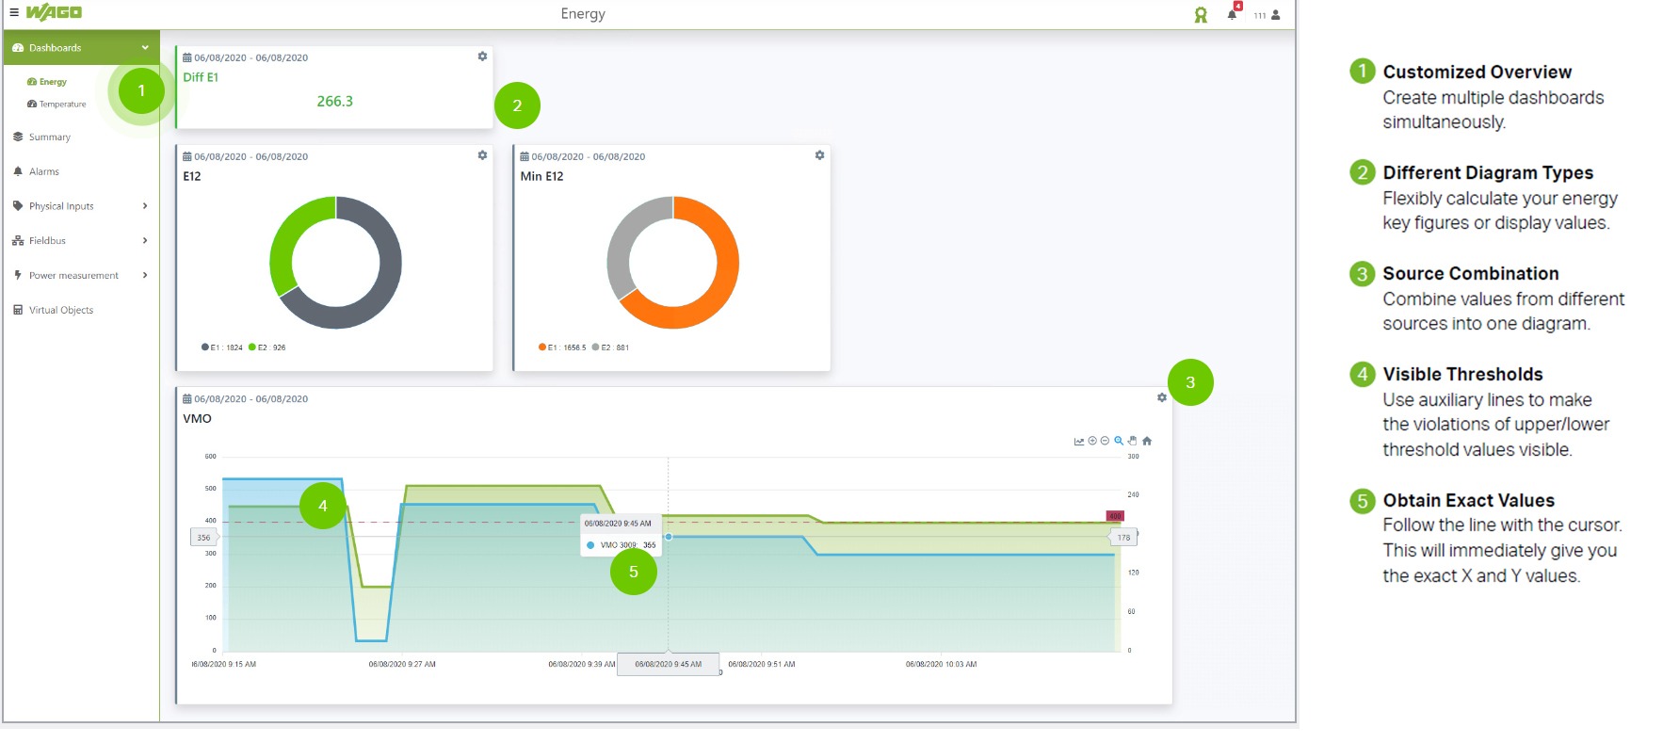Go to Summary page
This screenshot has height=743, width=1663.
(50, 137)
